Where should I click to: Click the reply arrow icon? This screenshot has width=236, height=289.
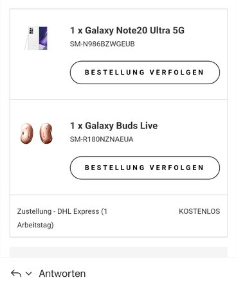(16, 274)
